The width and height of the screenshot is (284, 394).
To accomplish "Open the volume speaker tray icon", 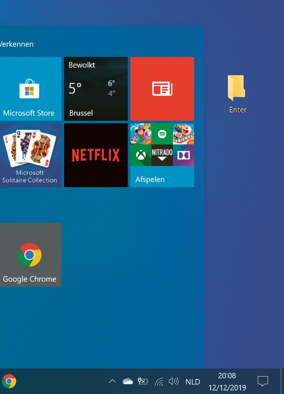I will click(174, 382).
